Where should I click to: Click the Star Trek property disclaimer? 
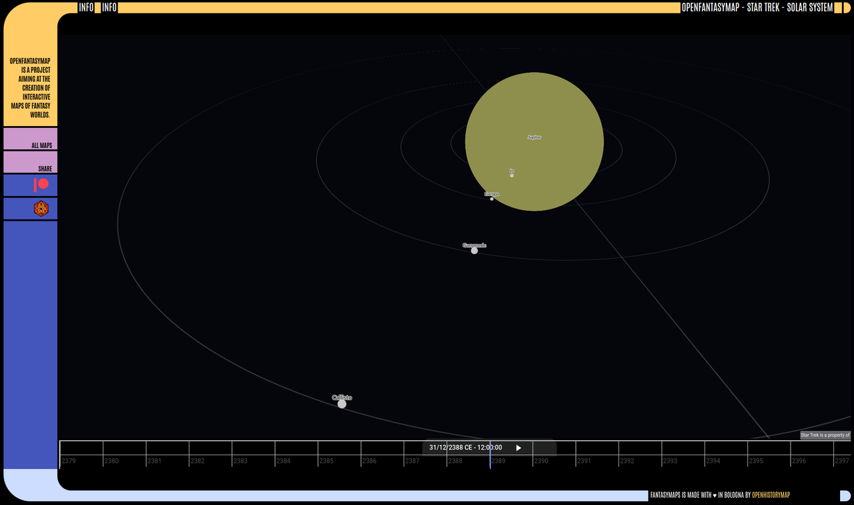(825, 435)
